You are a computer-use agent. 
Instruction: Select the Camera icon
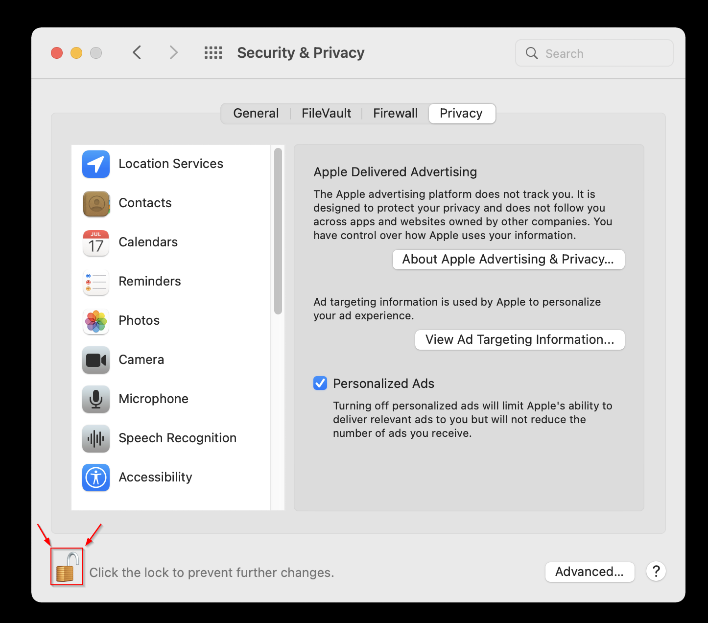96,360
